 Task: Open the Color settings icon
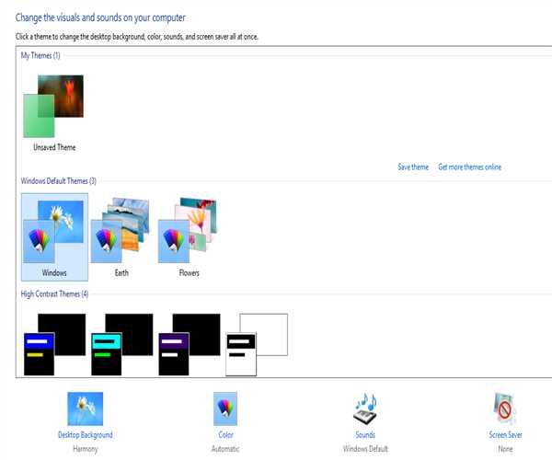(x=224, y=408)
